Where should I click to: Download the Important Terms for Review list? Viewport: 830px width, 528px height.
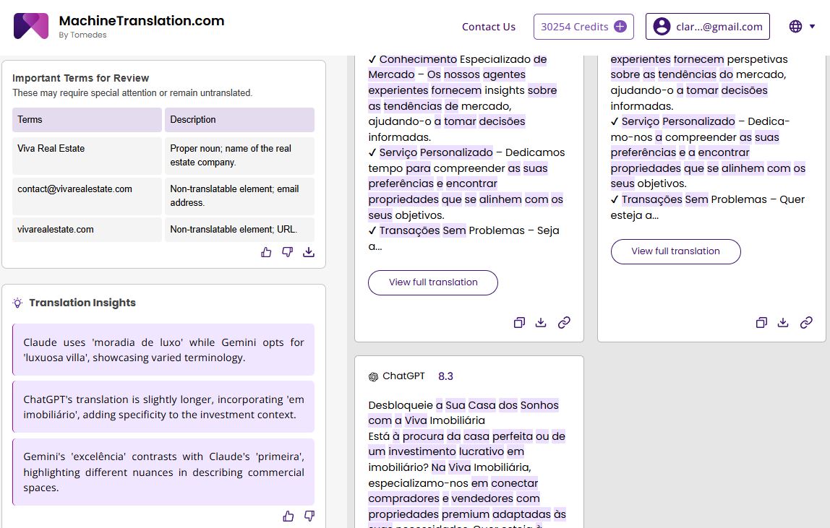(309, 252)
